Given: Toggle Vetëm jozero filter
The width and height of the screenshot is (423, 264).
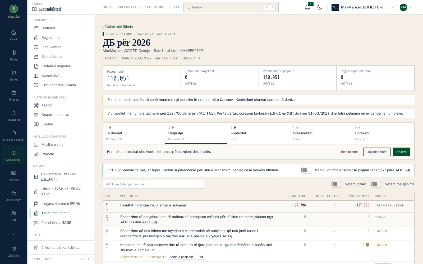Looking at the screenshot, I should (337, 184).
